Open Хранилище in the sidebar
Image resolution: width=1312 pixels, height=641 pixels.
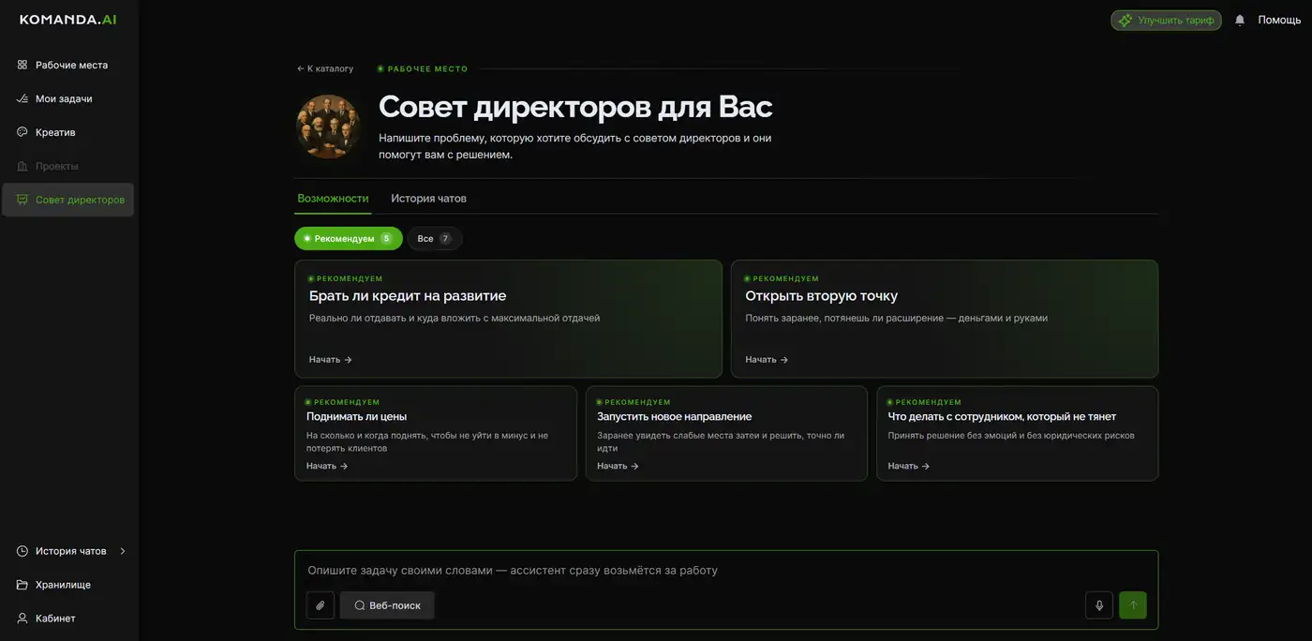click(x=67, y=585)
